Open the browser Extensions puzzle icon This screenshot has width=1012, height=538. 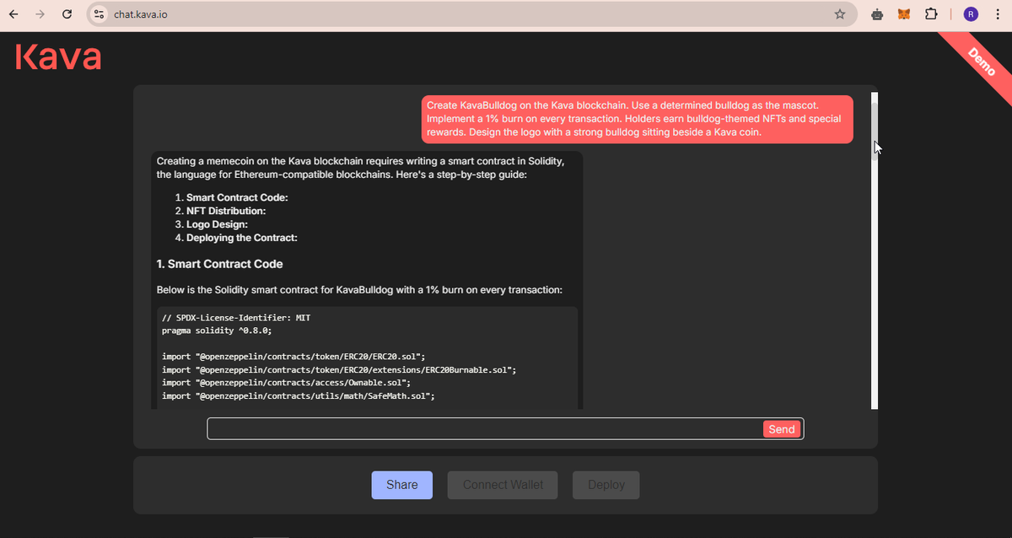coord(932,13)
